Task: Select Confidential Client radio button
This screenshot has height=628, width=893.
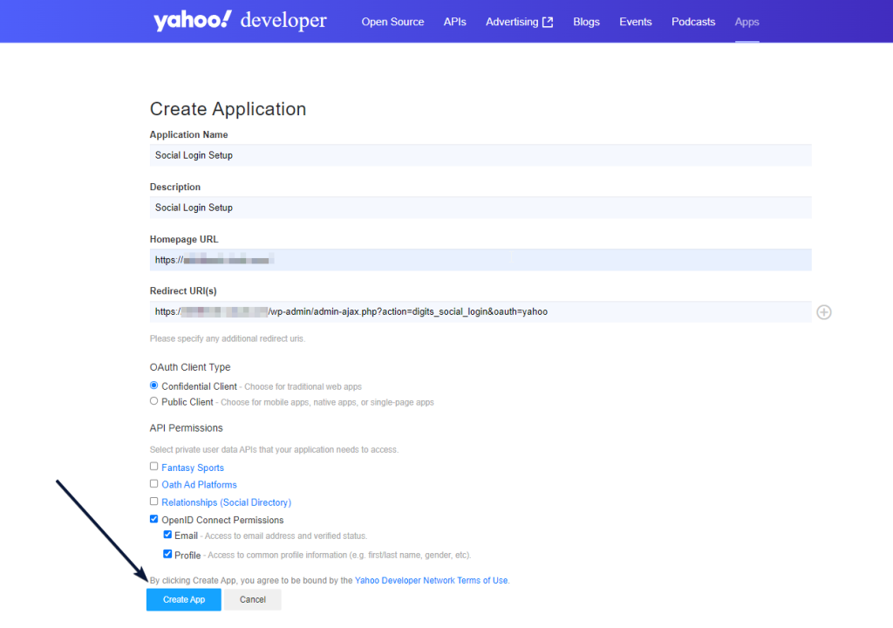Action: (x=154, y=386)
